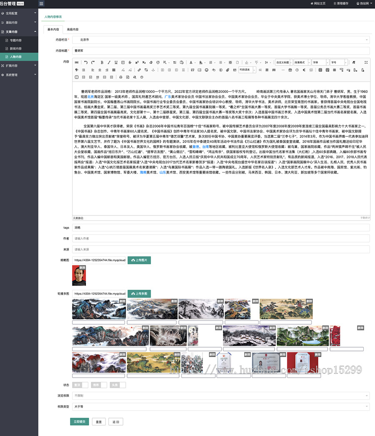Click the undo arrow in editor toolbar
This screenshot has width=375, height=436.
[x=86, y=63]
